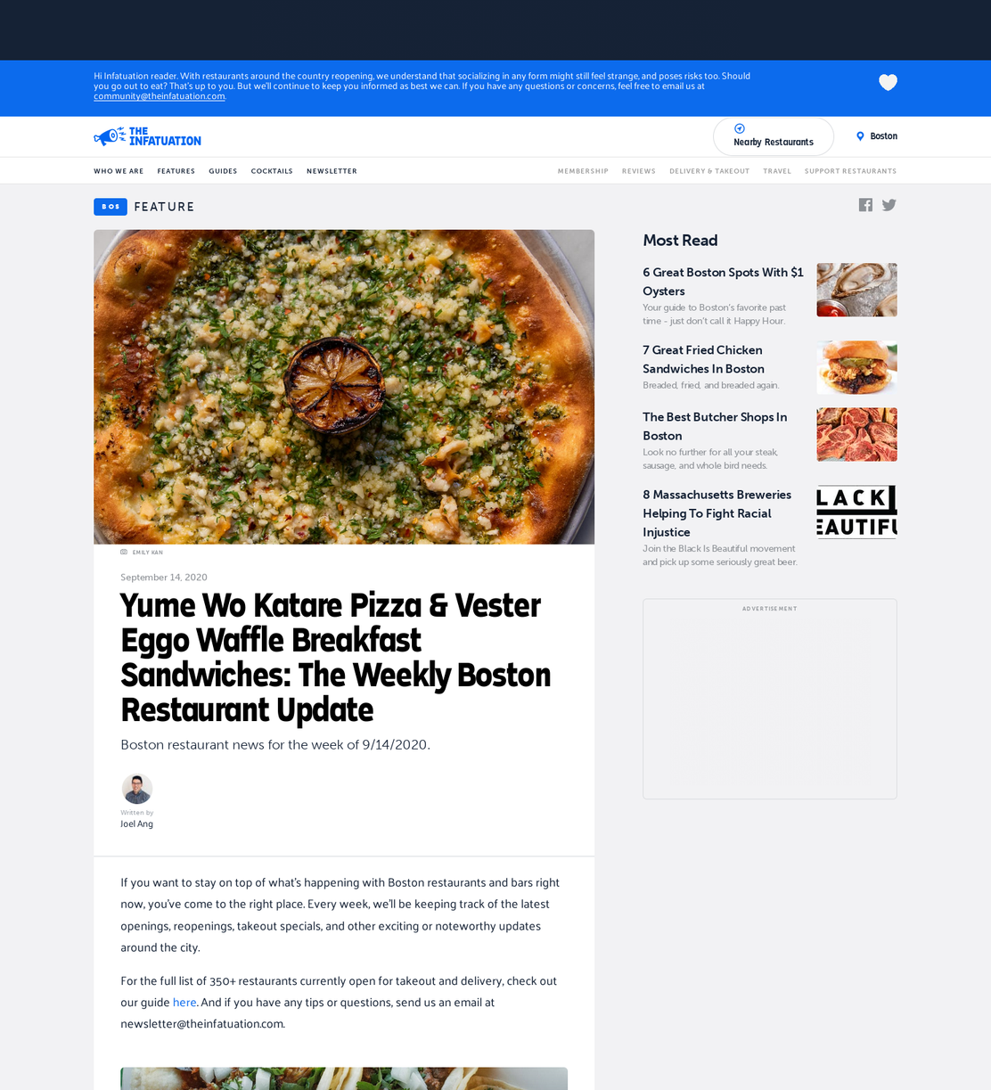Screen dimensions: 991x1090
Task: Click 'Join the Black Is Beautiful movement' blurb
Action: point(720,555)
